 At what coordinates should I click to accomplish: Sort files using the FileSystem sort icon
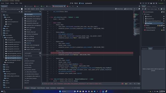(x=22, y=12)
